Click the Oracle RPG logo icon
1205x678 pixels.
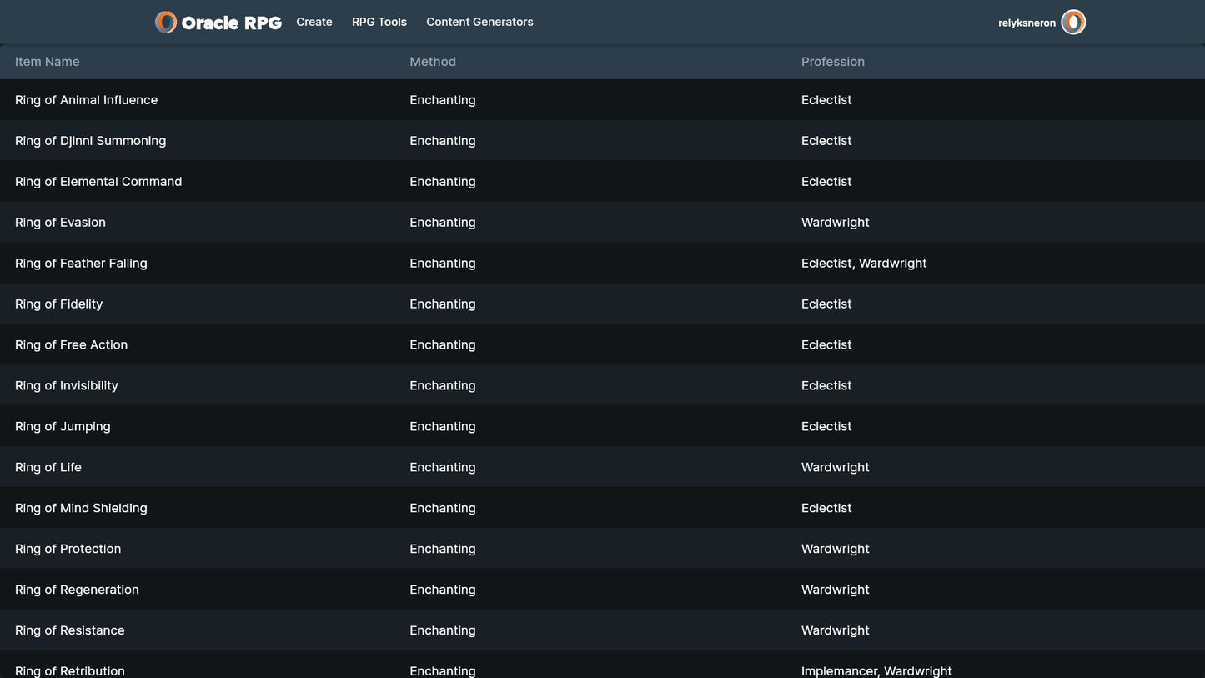pyautogui.click(x=166, y=23)
